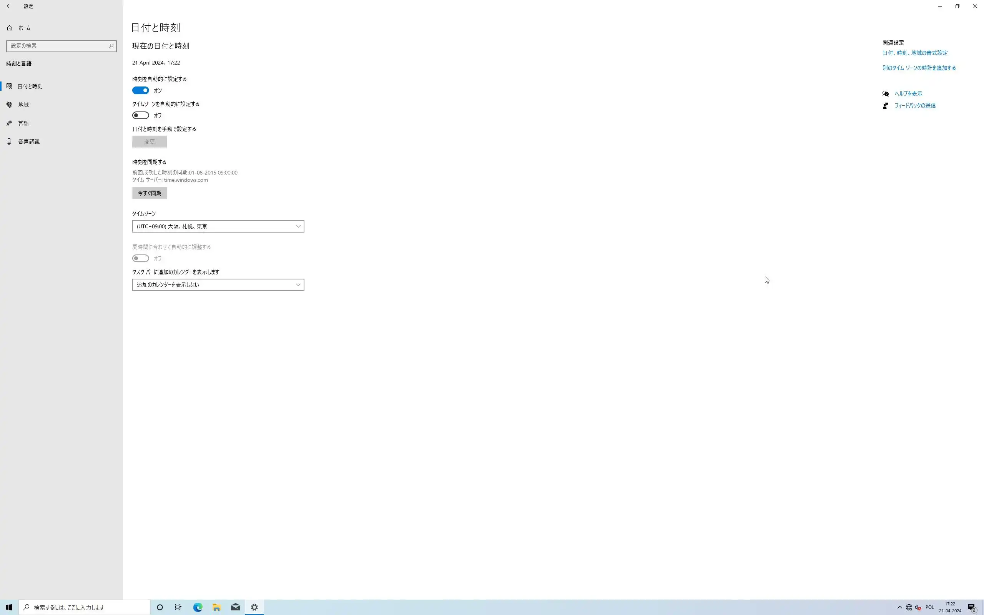
Task: Click the network globe tray icon
Action: [x=909, y=607]
